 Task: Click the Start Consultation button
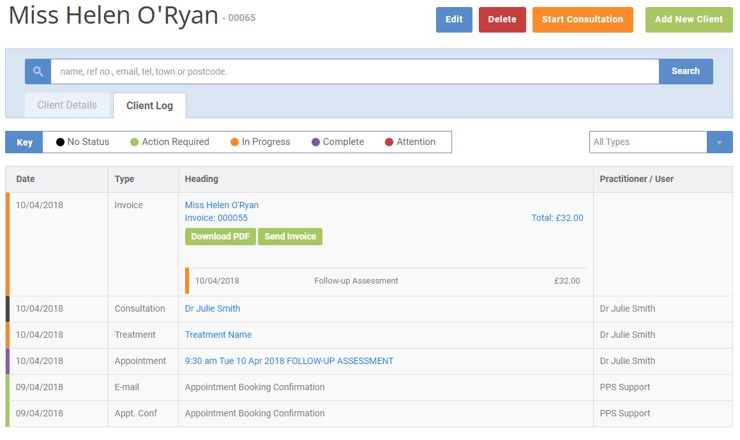click(x=582, y=19)
